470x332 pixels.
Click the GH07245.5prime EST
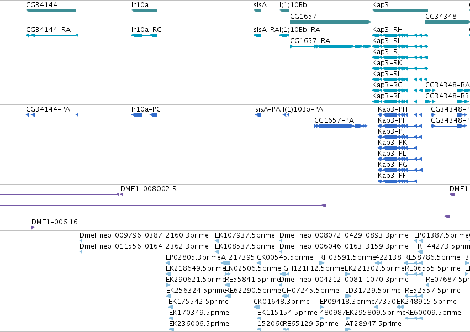pyautogui.click(x=310, y=291)
